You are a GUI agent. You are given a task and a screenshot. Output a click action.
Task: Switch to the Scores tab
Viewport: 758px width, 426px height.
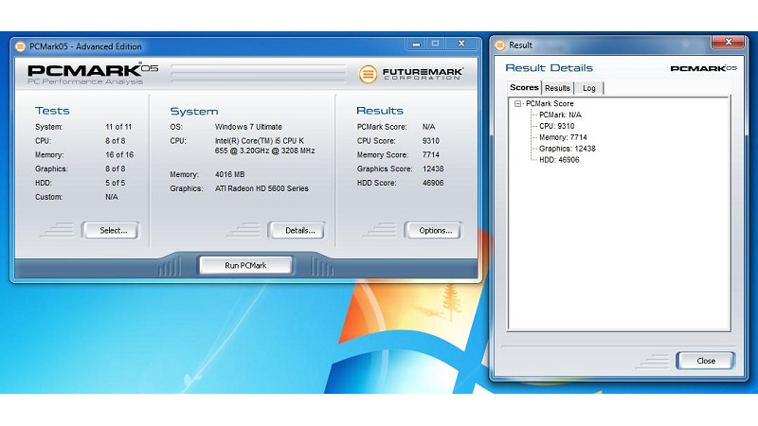pyautogui.click(x=524, y=88)
